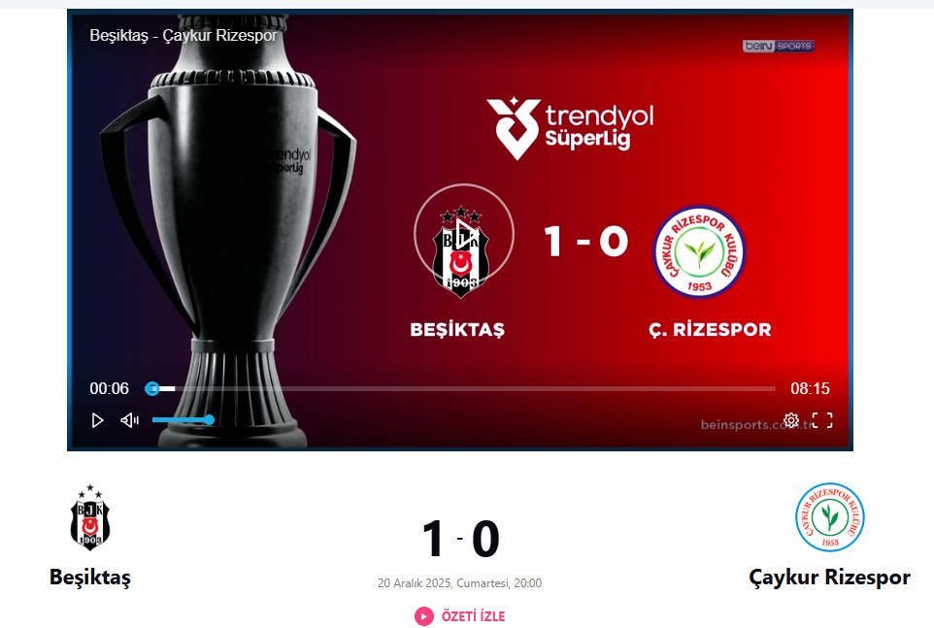
Task: Click the play button in video controls
Action: (x=98, y=421)
